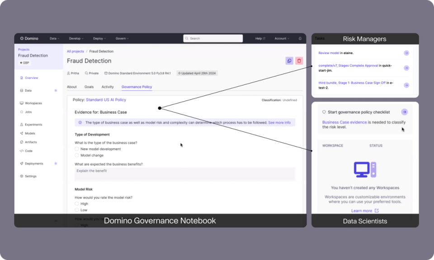
Task: Open the Govern menu in the top bar
Action: click(123, 38)
